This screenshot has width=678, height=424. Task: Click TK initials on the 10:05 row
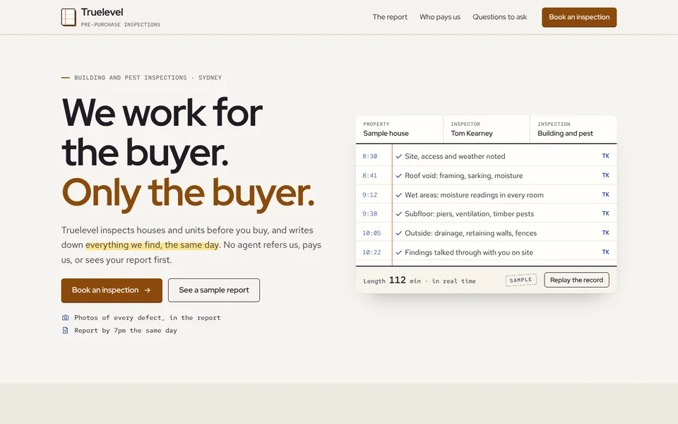[x=605, y=232]
